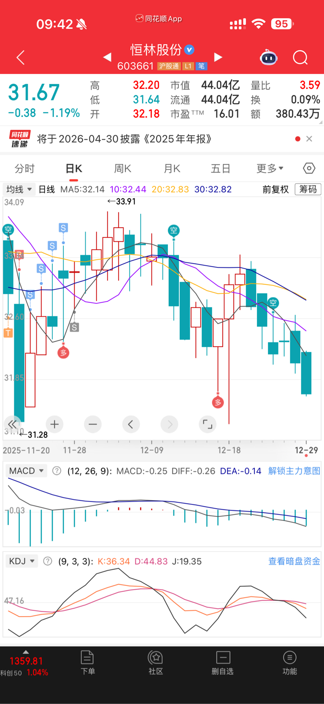The height and width of the screenshot is (704, 324).
Task: Tap battery indicator showing 95
Action: coord(282,24)
